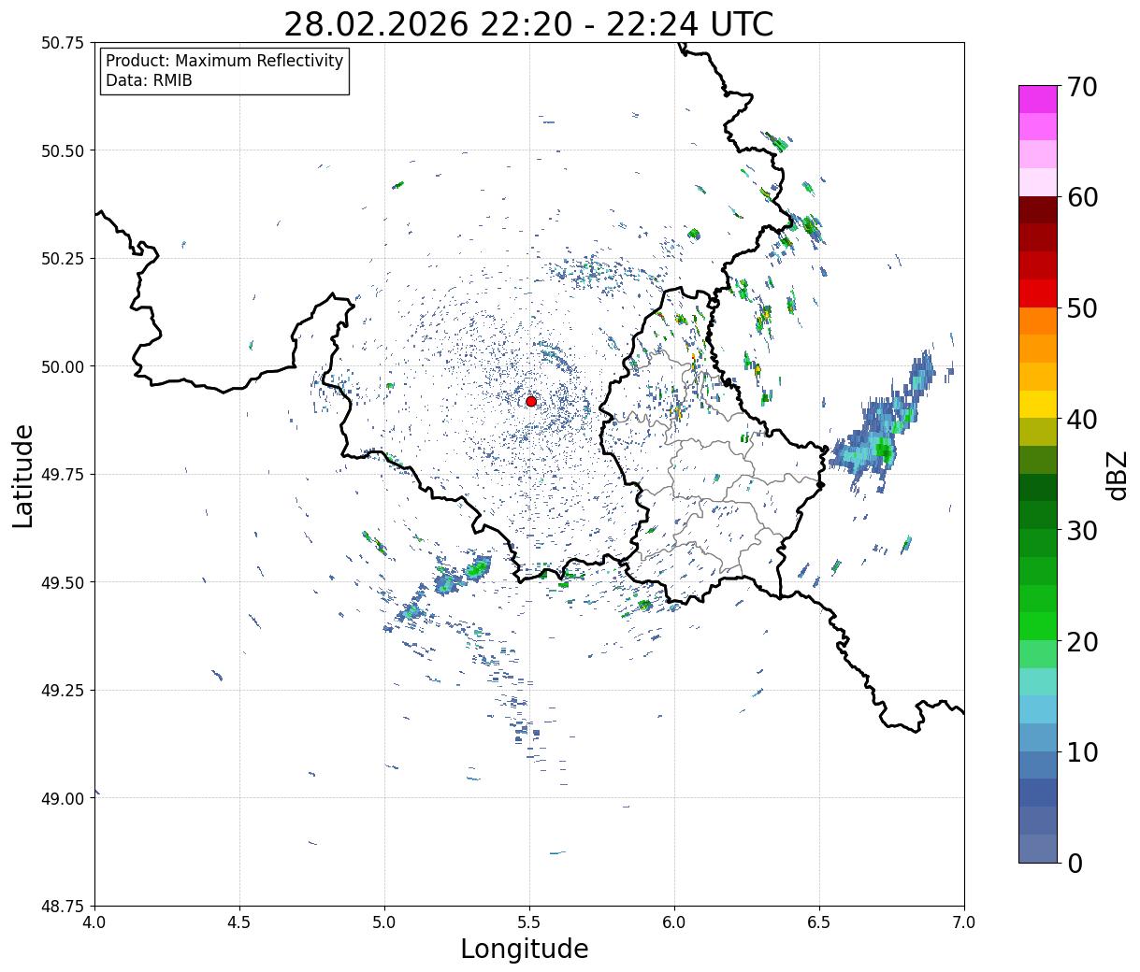Click the latitude tick label 48.75
The height and width of the screenshot is (972, 1140).
[63, 907]
